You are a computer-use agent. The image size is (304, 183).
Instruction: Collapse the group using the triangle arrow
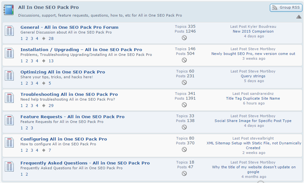tap(299, 17)
